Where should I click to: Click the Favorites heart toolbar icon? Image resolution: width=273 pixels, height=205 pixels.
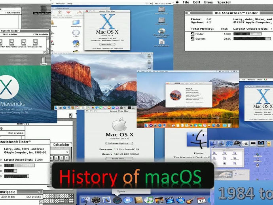point(68,13)
